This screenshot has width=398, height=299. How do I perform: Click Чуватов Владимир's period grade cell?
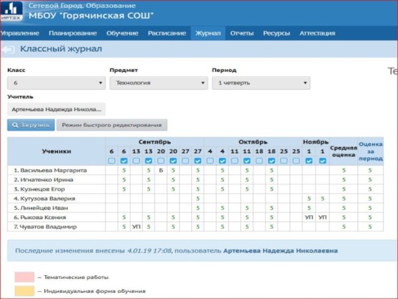coord(370,227)
